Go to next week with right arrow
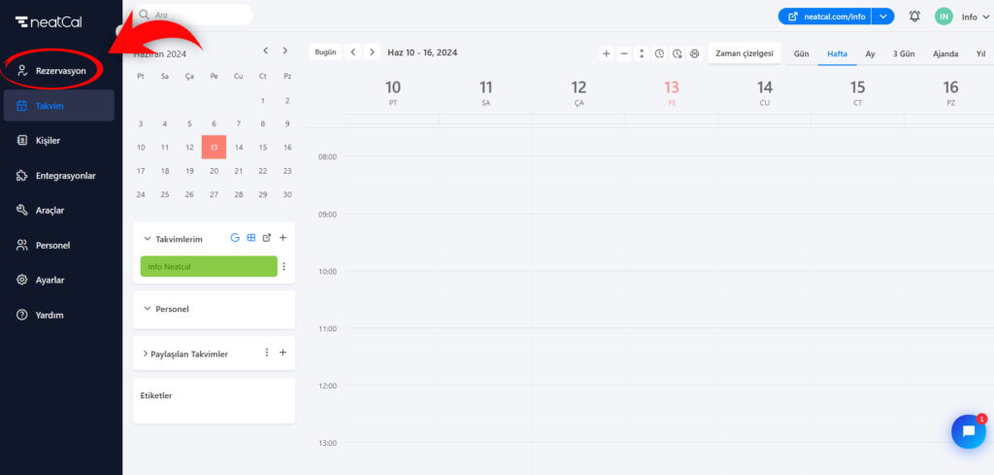 [372, 52]
